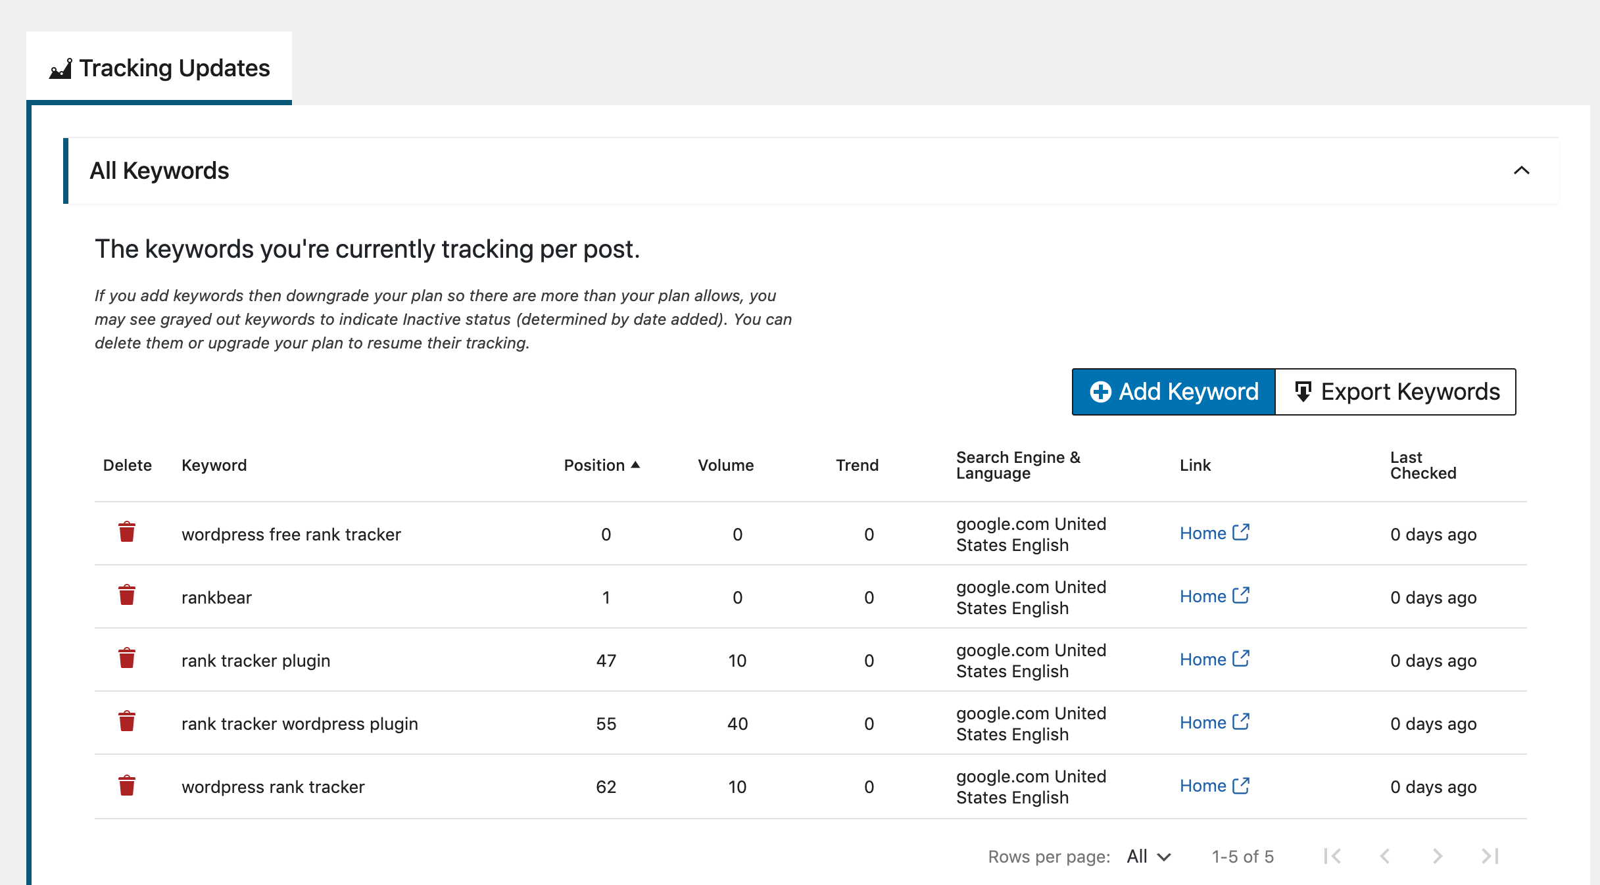1600x885 pixels.
Task: Click the Export Keywords button
Action: 1396,392
